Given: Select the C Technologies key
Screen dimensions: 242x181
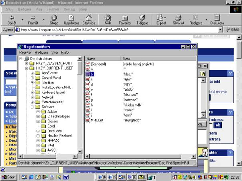Looking at the screenshot, I should 58,116.
